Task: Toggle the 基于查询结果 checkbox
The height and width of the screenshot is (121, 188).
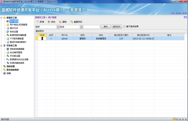Action: coord(124,27)
